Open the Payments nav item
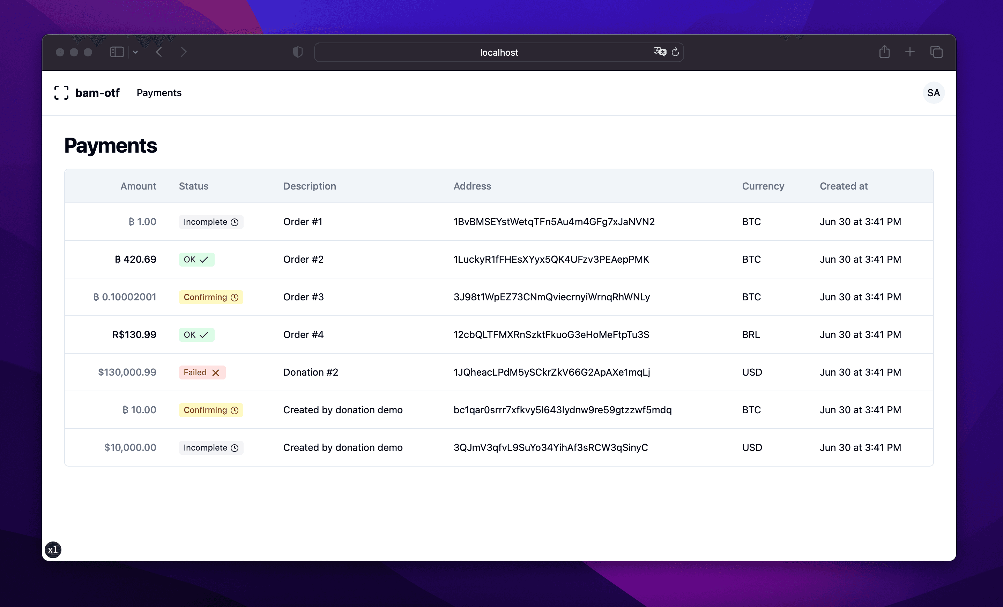This screenshot has width=1003, height=607. [x=159, y=93]
